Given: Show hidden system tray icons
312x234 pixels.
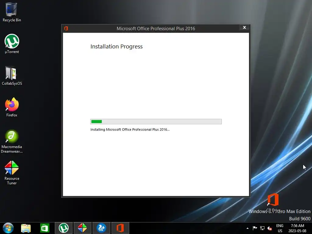Looking at the screenshot, I should [247, 228].
